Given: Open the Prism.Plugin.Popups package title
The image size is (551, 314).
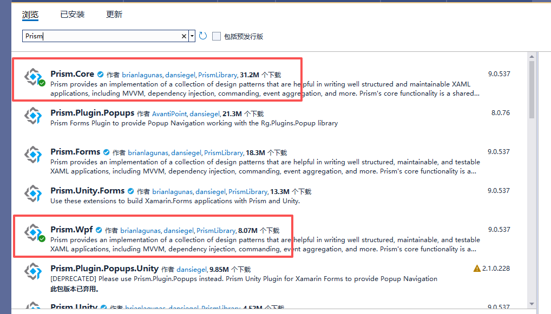Looking at the screenshot, I should click(93, 113).
